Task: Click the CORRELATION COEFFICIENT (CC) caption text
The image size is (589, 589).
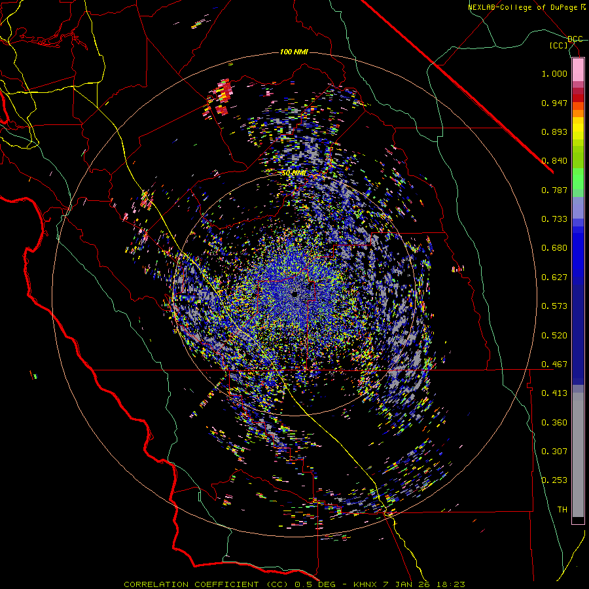Action: [x=206, y=584]
